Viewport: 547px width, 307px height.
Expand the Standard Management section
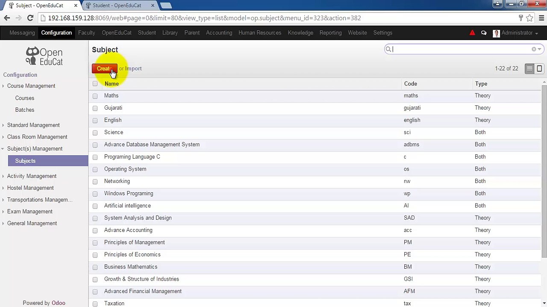pyautogui.click(x=33, y=125)
